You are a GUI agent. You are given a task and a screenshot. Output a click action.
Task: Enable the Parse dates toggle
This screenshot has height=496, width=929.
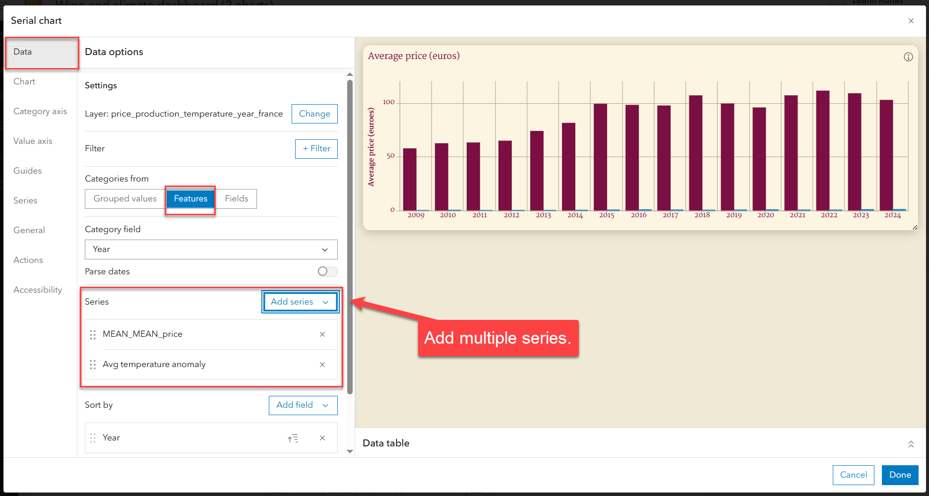point(327,271)
